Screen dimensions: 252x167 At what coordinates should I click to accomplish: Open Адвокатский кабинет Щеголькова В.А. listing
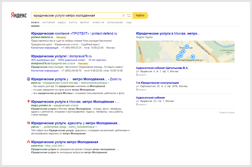[x=162, y=68]
